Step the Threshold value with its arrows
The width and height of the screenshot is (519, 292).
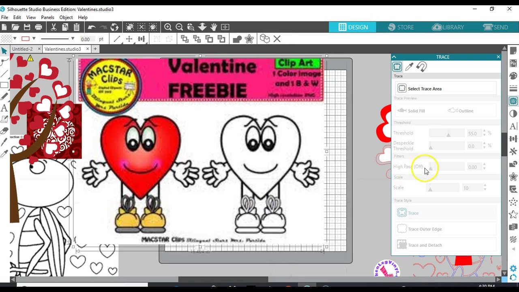tap(484, 133)
